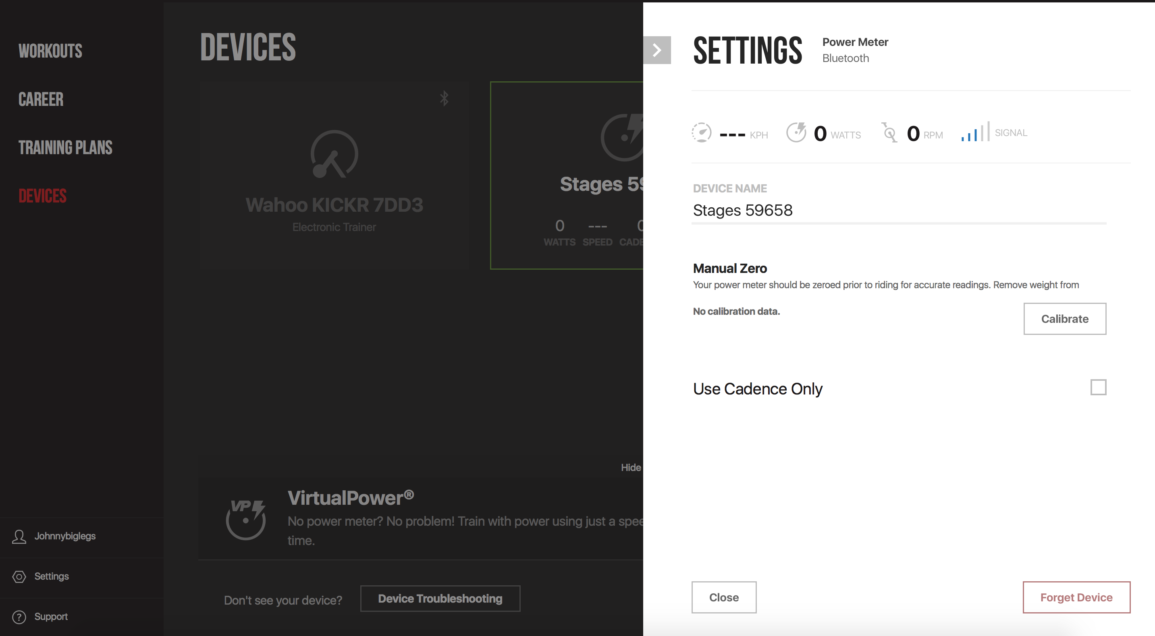Click the SETTINGS panel heading
The width and height of the screenshot is (1155, 636).
click(x=748, y=51)
